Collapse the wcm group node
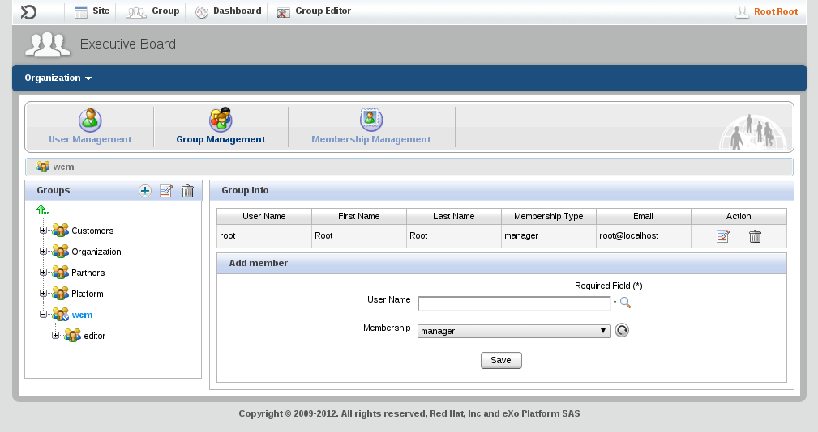 [x=43, y=315]
